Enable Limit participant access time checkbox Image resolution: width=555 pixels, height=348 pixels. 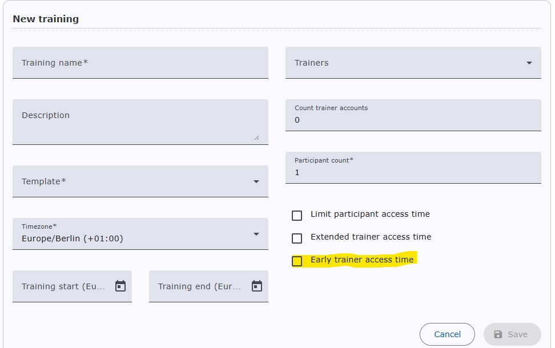[297, 215]
